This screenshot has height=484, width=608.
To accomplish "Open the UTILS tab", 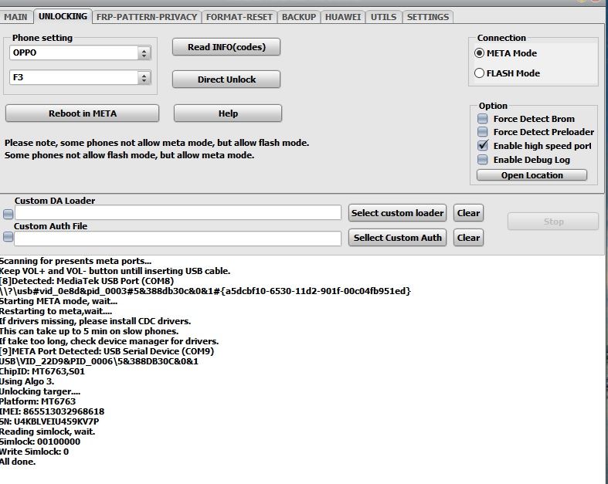I will (x=383, y=16).
